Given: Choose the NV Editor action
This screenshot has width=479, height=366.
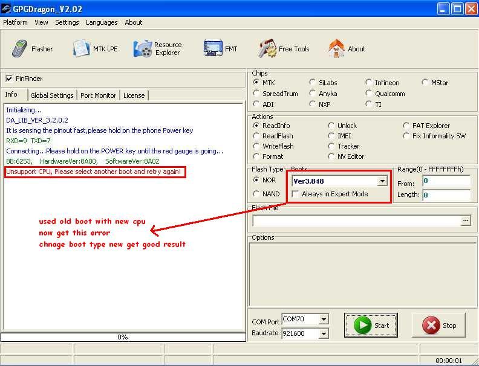Looking at the screenshot, I should [331, 156].
